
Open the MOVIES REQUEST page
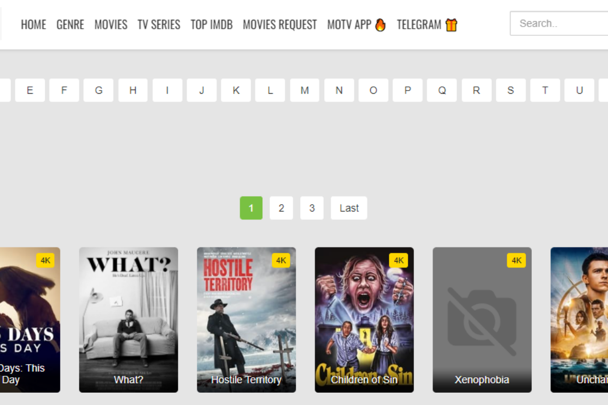coord(280,25)
